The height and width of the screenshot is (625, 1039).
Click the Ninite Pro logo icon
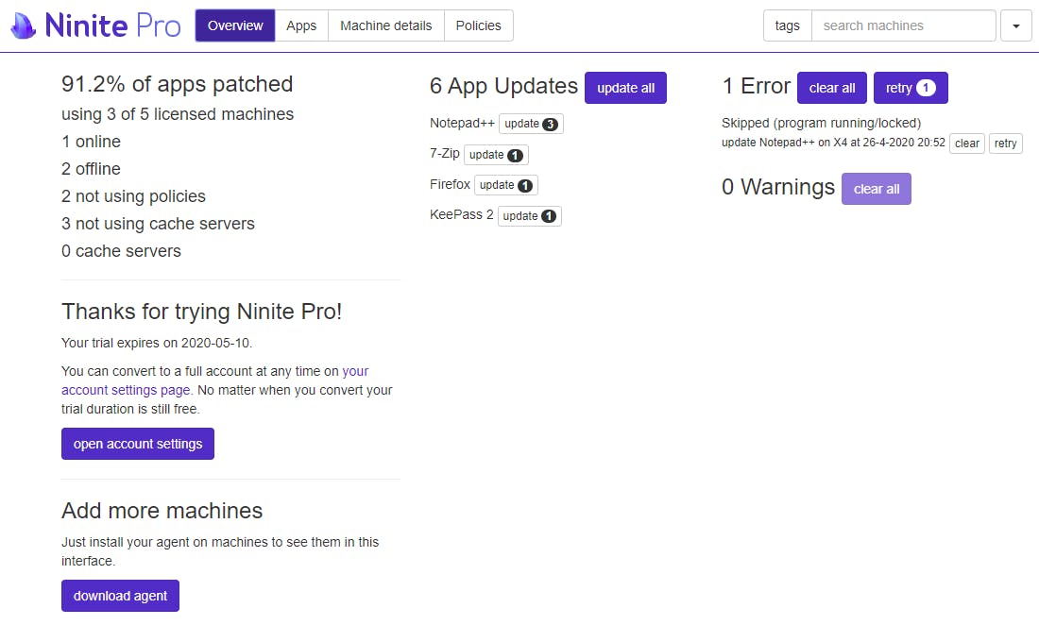23,25
